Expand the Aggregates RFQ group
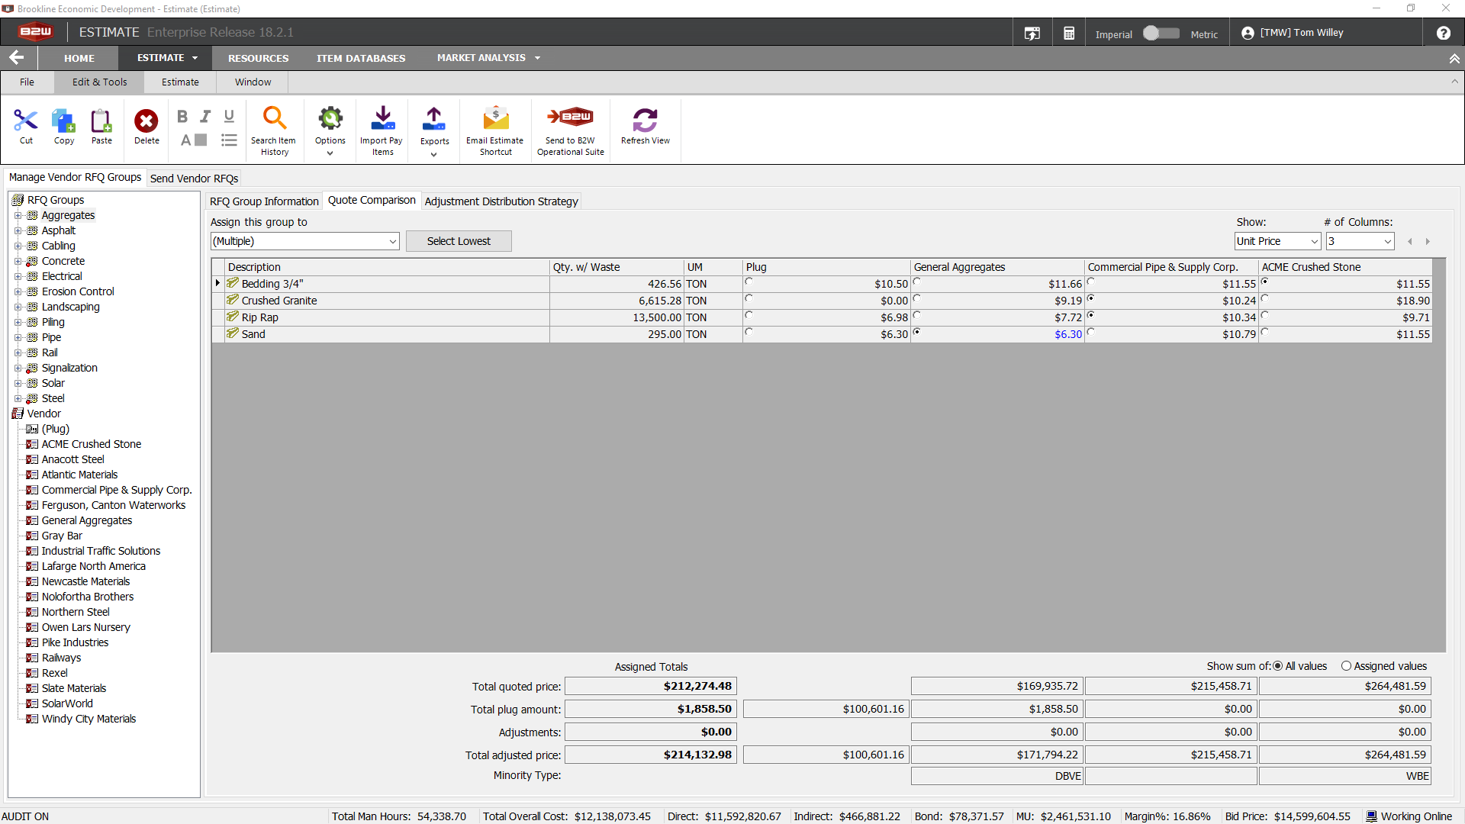 click(x=18, y=215)
